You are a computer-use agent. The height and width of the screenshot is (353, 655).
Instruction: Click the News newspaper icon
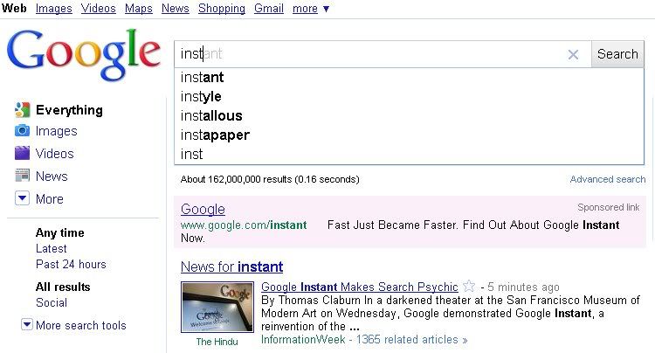pyautogui.click(x=22, y=176)
